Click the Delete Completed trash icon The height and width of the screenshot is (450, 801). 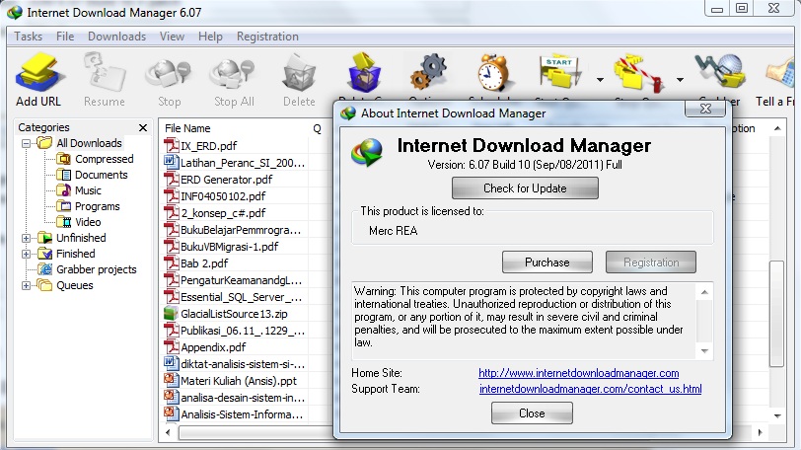[x=364, y=71]
